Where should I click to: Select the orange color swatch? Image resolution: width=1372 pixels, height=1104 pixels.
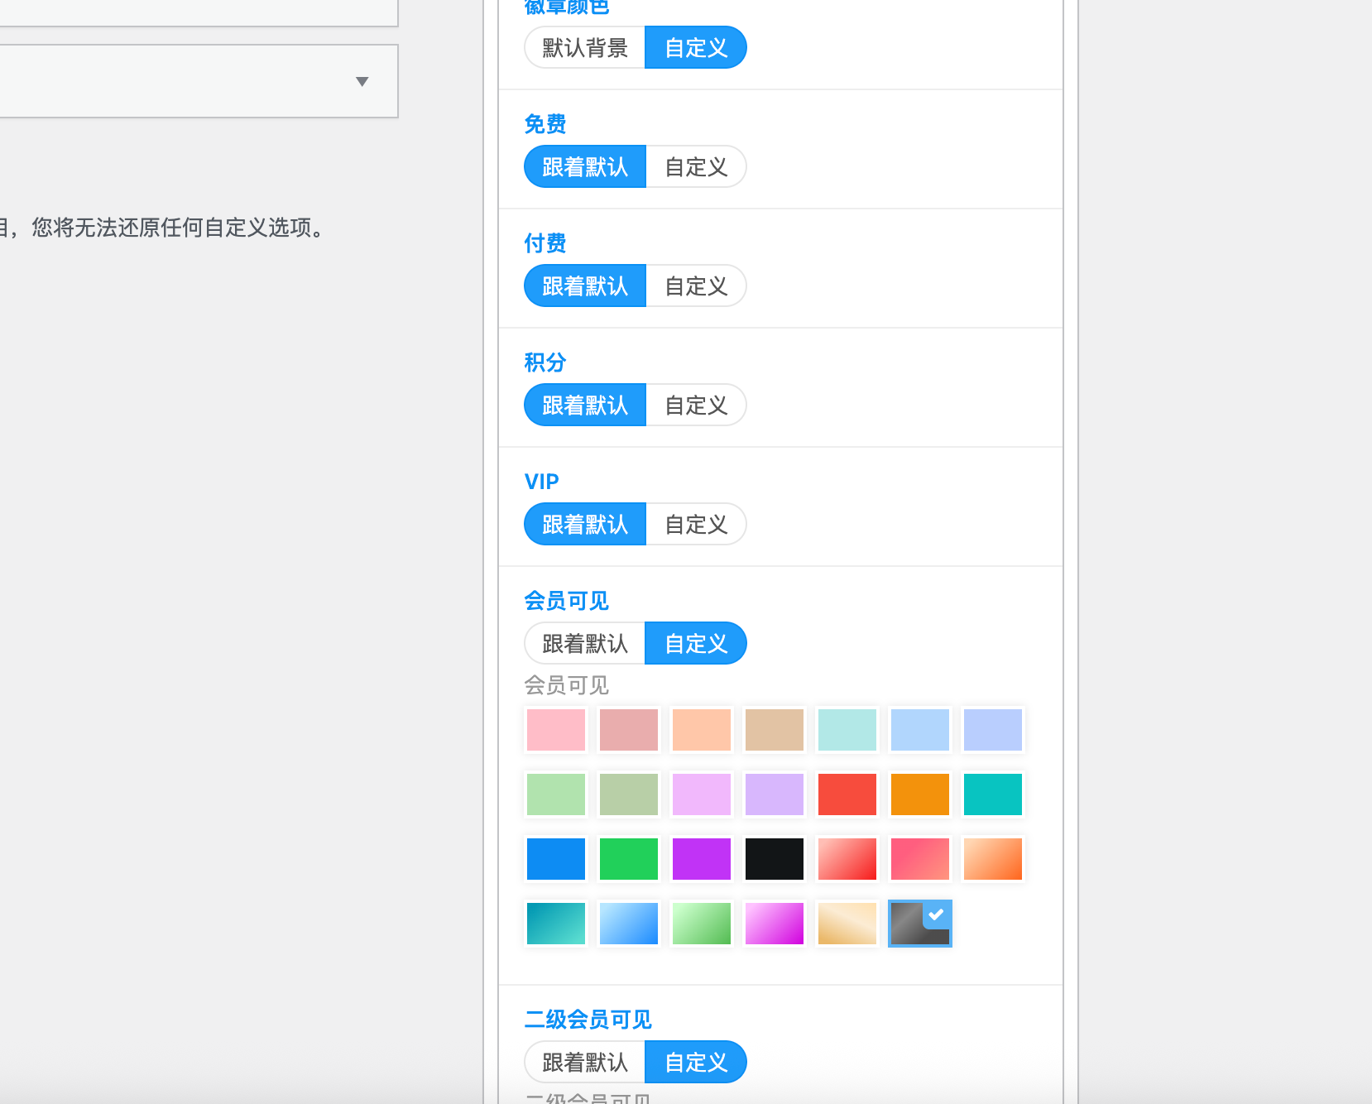click(x=919, y=794)
